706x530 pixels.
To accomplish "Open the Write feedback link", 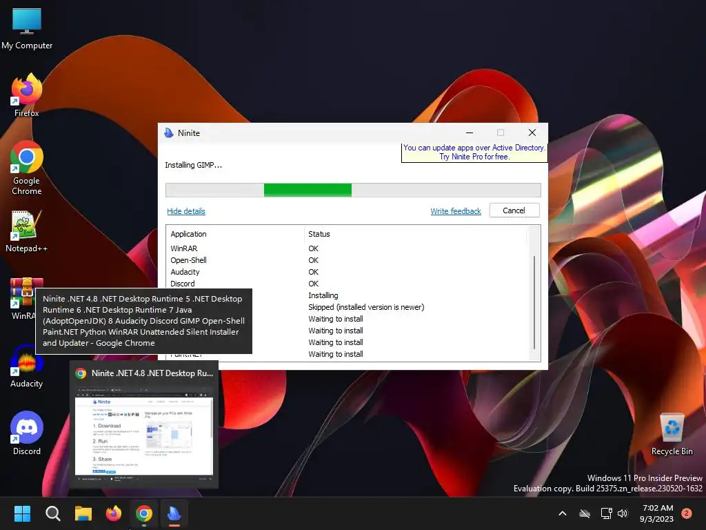I will pyautogui.click(x=456, y=211).
